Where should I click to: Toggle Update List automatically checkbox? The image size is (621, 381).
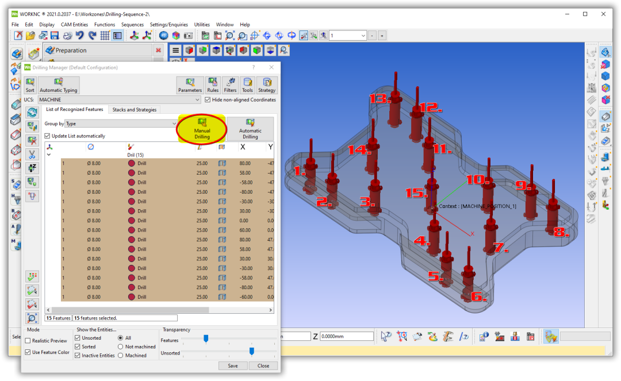click(48, 136)
